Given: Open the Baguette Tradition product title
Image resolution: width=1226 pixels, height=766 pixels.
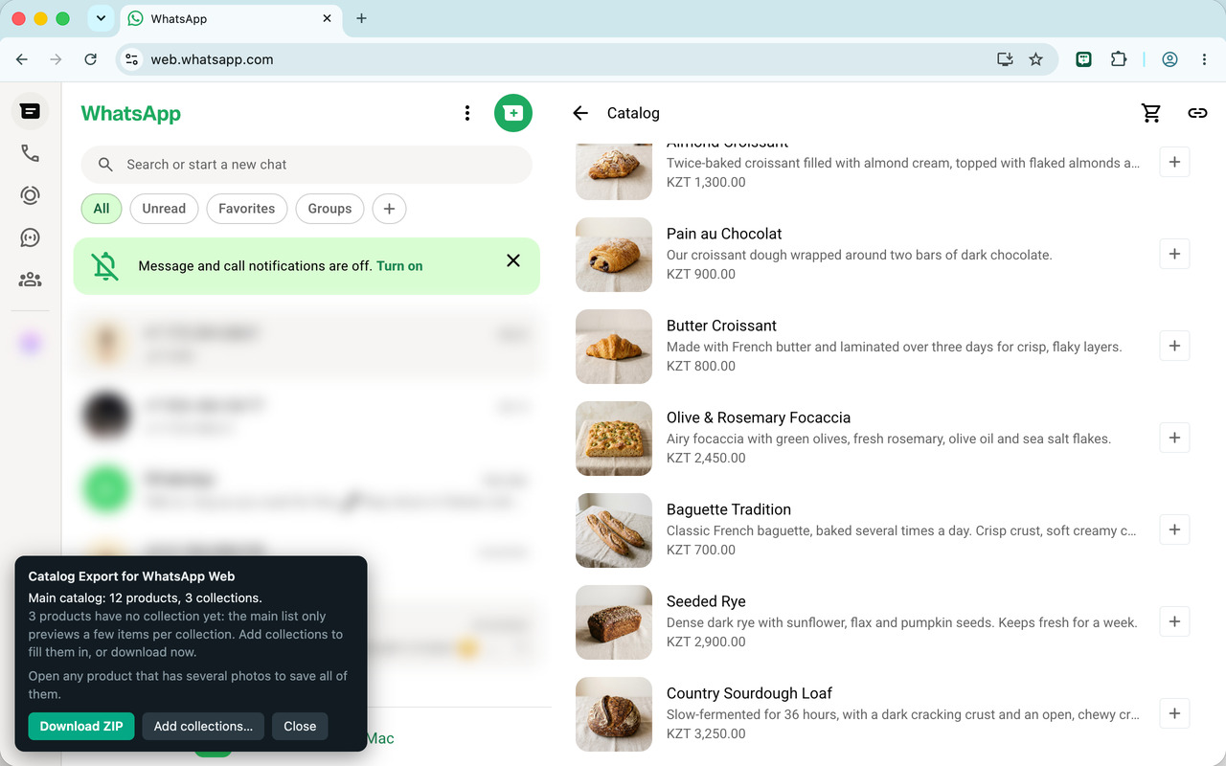Looking at the screenshot, I should [x=729, y=509].
